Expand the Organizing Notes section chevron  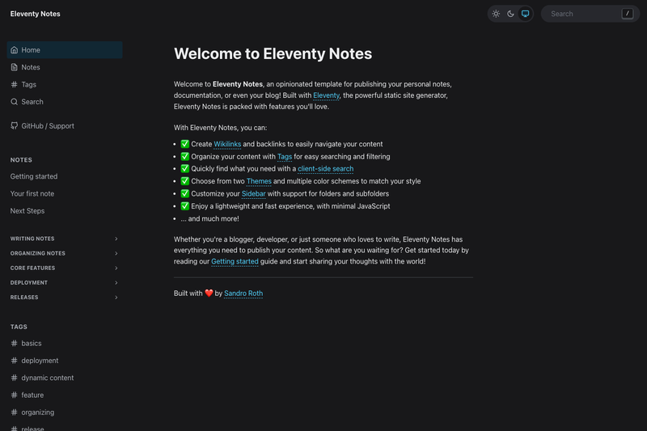click(116, 253)
